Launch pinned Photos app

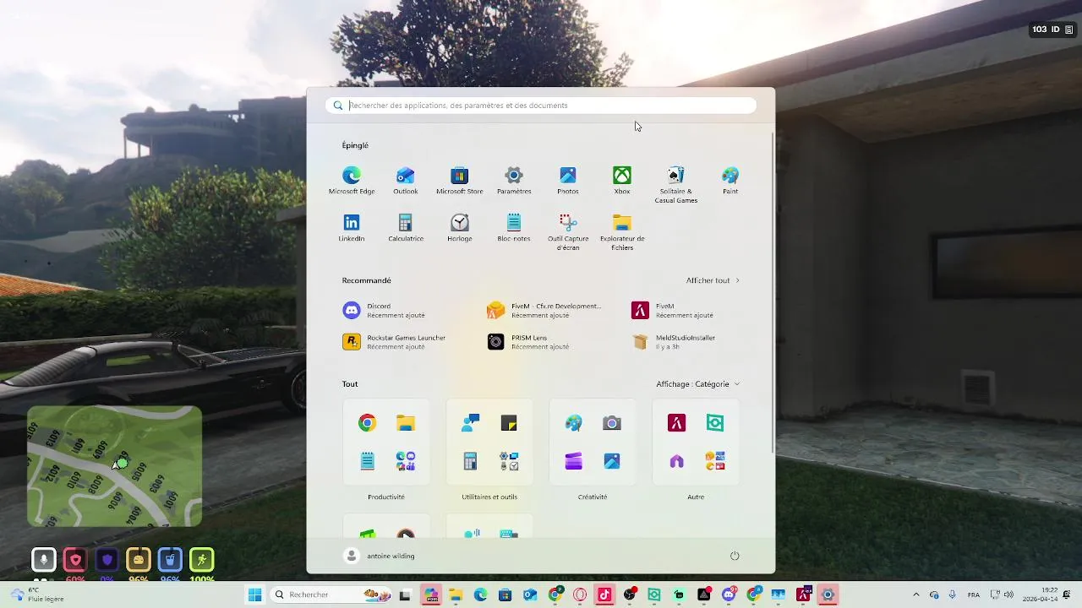pyautogui.click(x=568, y=181)
